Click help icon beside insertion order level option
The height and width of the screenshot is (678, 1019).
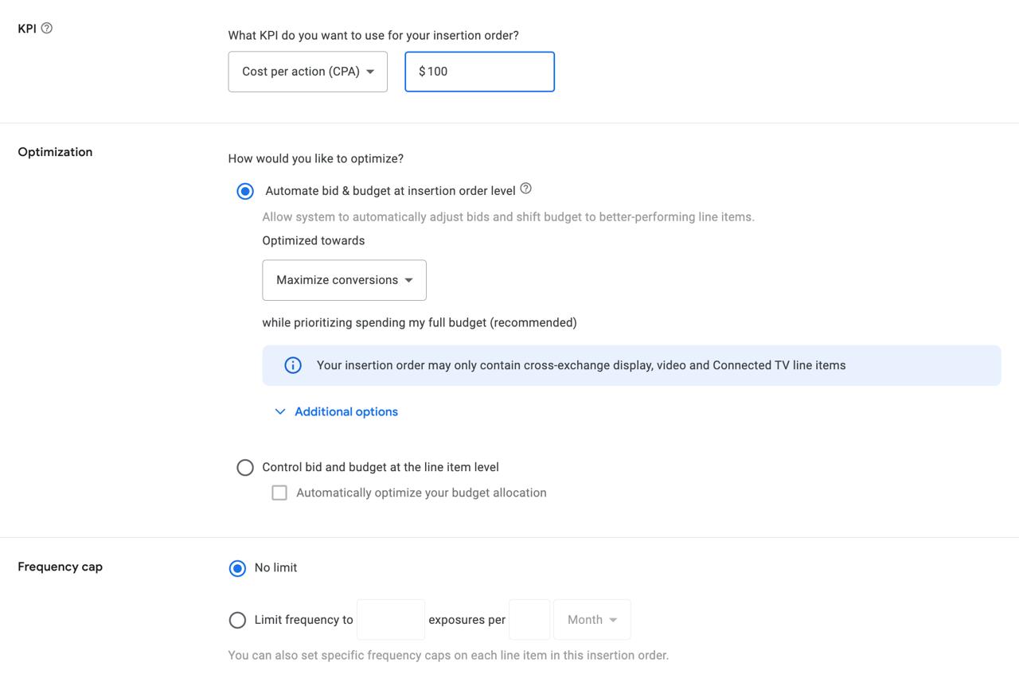pos(525,189)
